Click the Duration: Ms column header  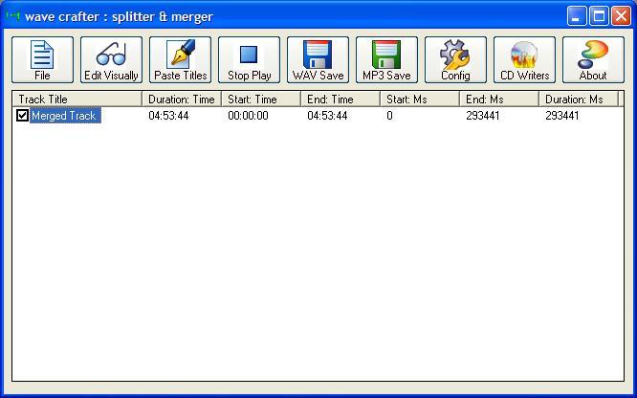(579, 99)
